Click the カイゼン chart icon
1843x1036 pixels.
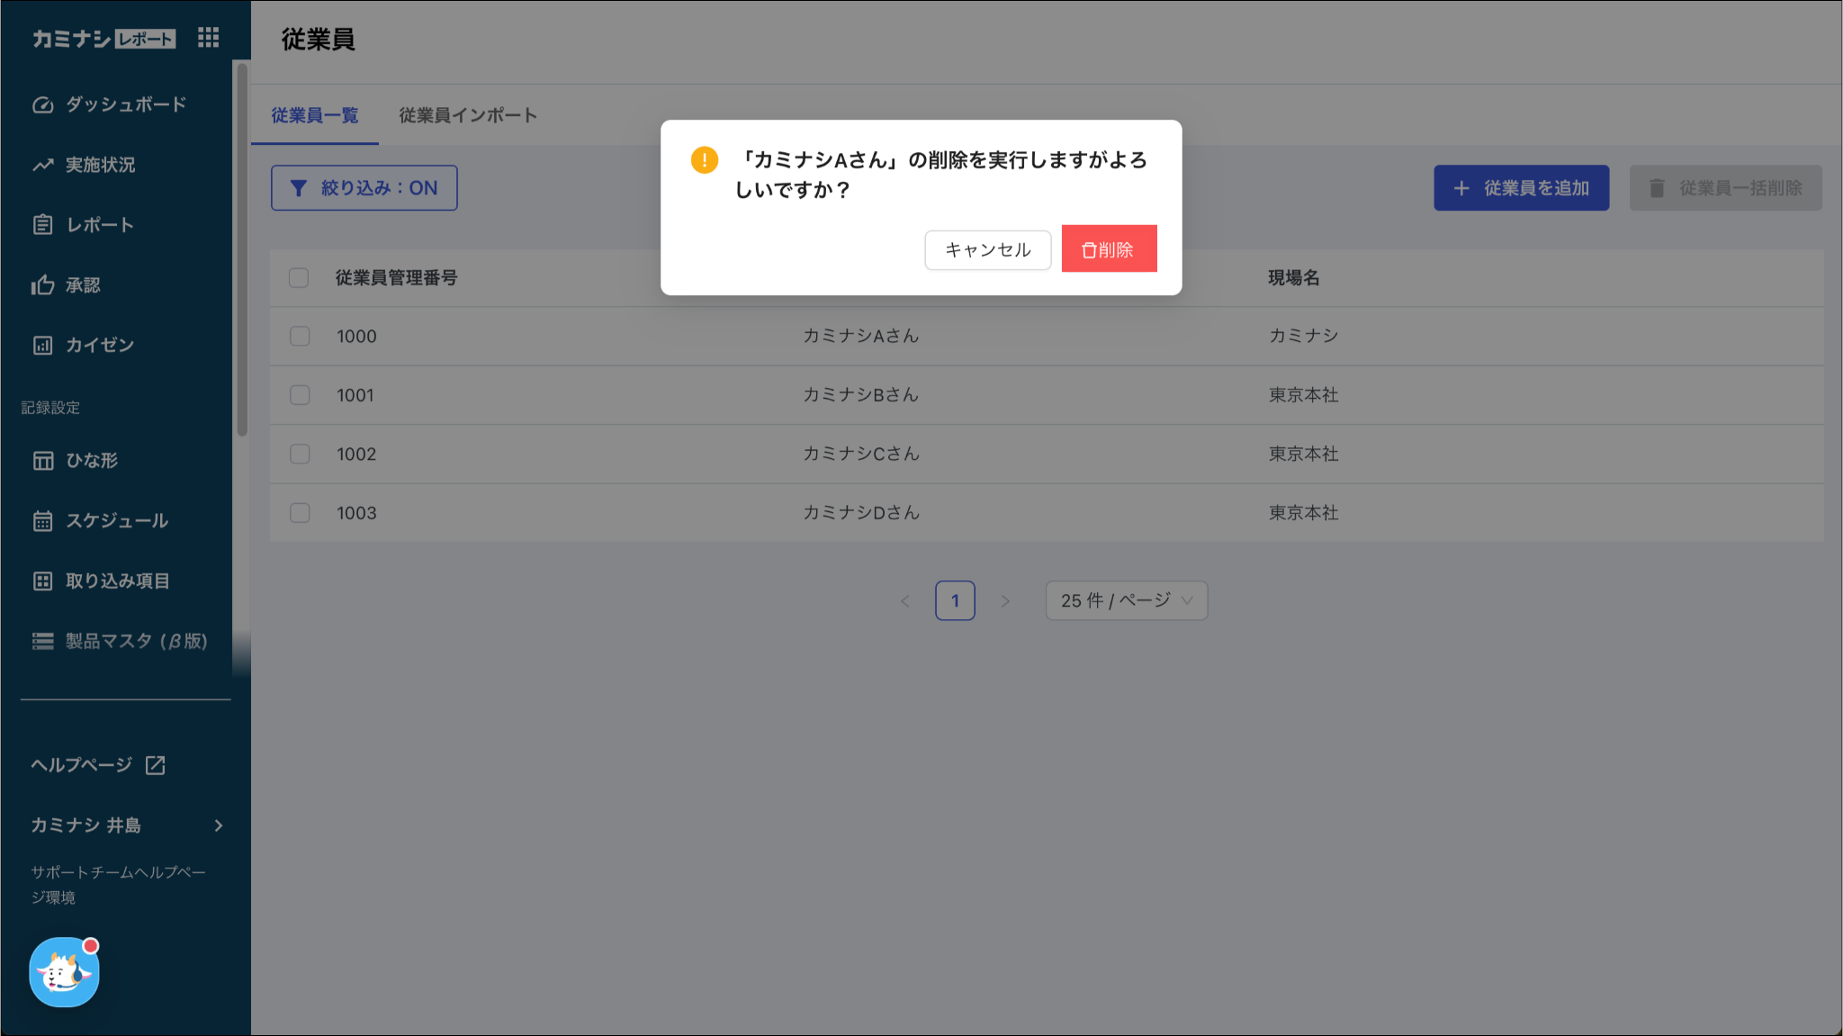[42, 346]
